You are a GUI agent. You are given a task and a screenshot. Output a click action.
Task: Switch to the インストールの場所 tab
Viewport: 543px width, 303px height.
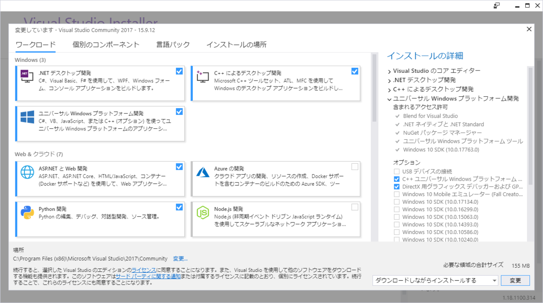pyautogui.click(x=236, y=44)
